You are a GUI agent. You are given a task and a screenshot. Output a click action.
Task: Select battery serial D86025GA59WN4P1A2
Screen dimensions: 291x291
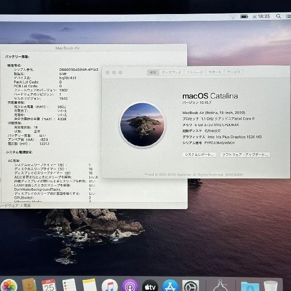tap(79, 69)
